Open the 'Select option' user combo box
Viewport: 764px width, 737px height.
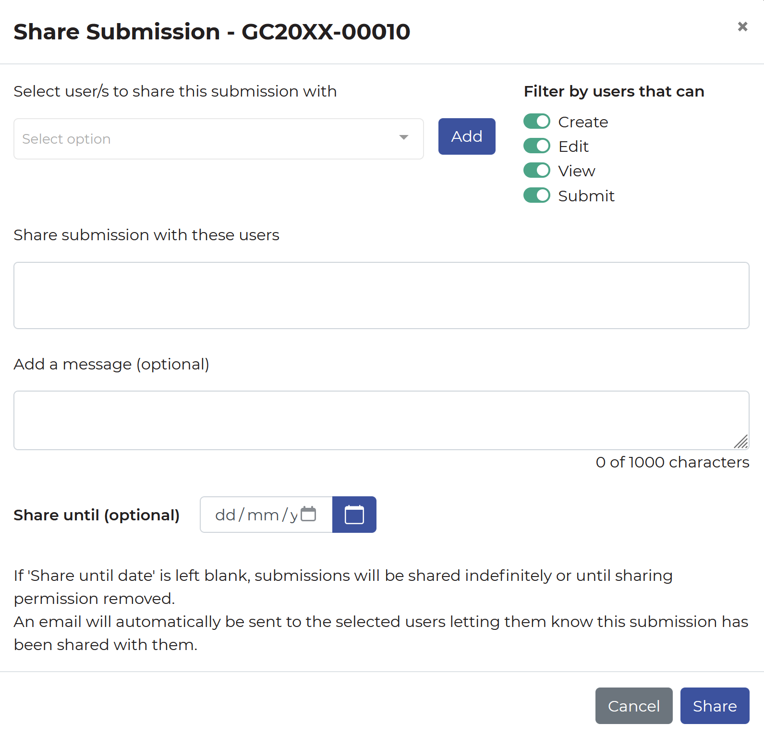206,139
